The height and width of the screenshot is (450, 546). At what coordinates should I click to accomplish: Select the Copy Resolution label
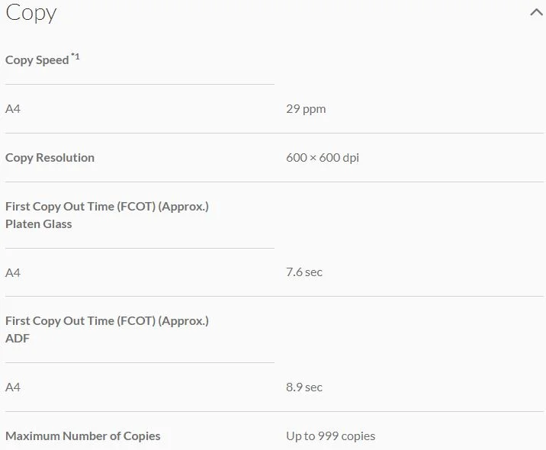point(50,158)
